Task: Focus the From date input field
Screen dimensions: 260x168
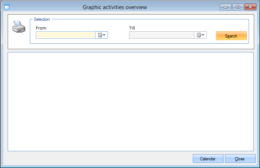Action: tap(66, 35)
